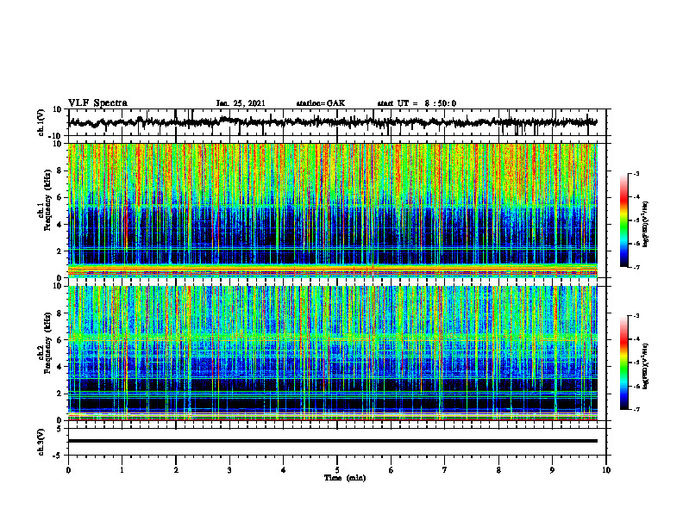Image resolution: width=683 pixels, height=527 pixels.
Task: Click the ch.2 spectrogram color scale bar
Action: [624, 363]
